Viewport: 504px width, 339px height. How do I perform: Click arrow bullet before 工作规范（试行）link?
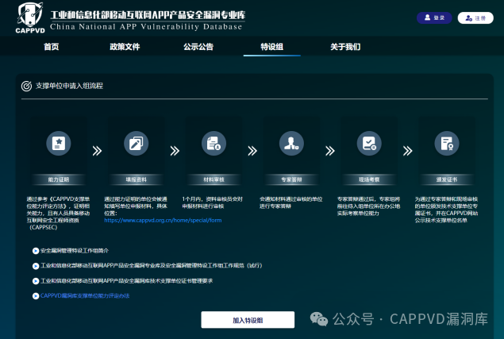[36, 266]
